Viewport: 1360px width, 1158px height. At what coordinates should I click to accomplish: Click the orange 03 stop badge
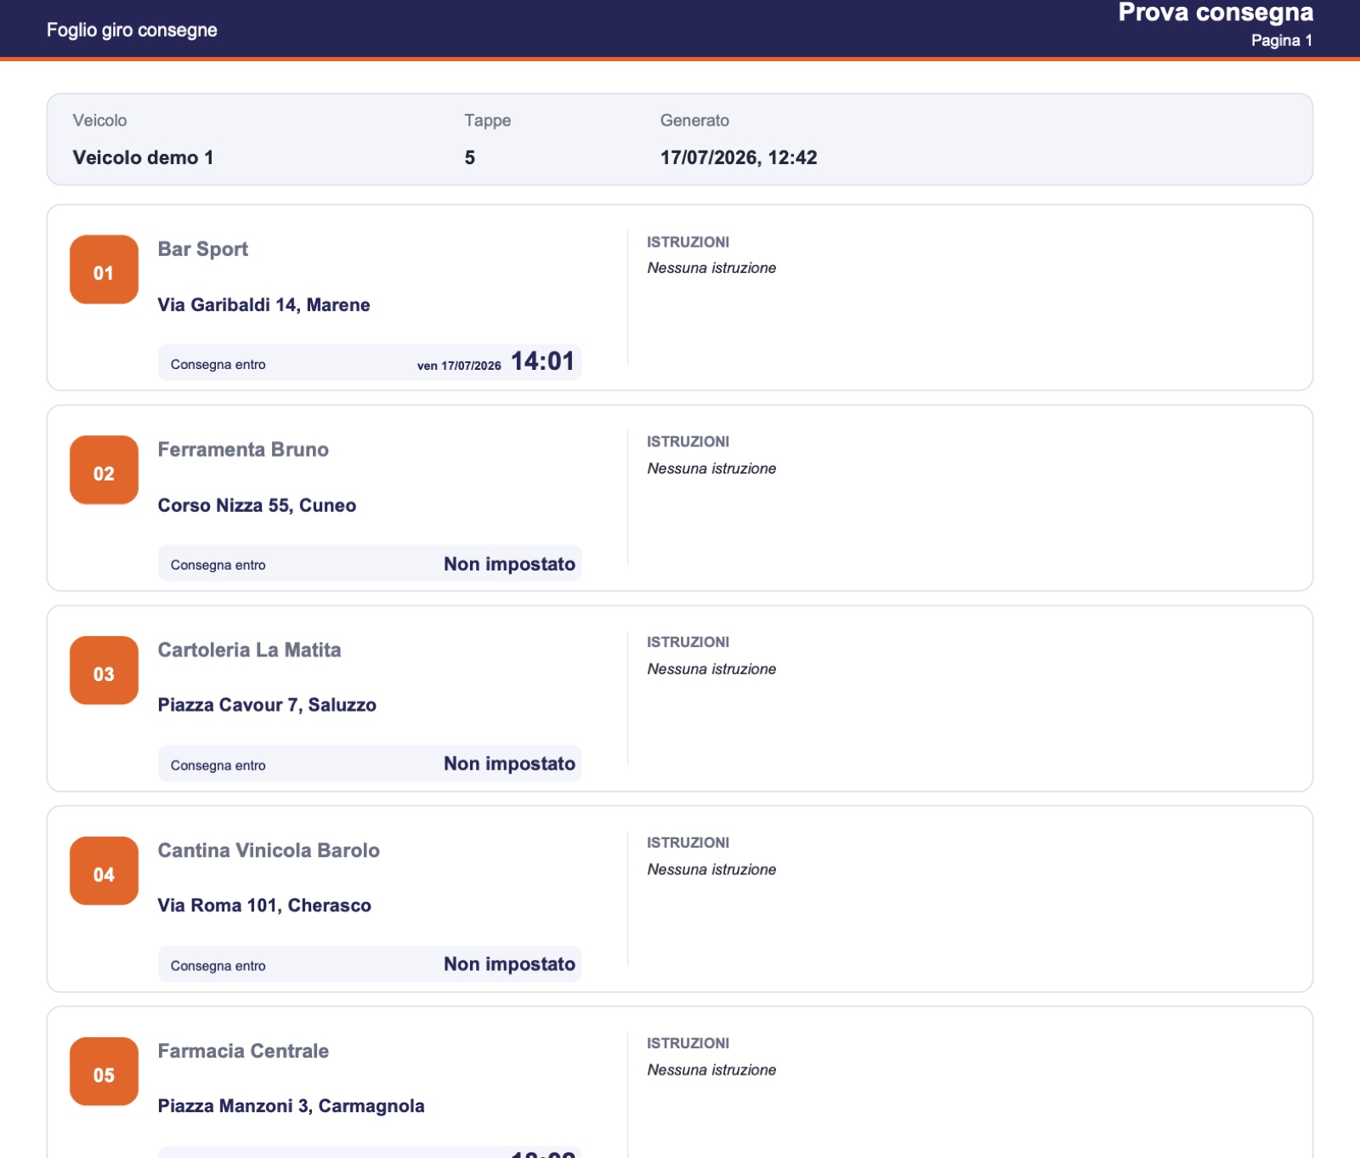pos(104,671)
